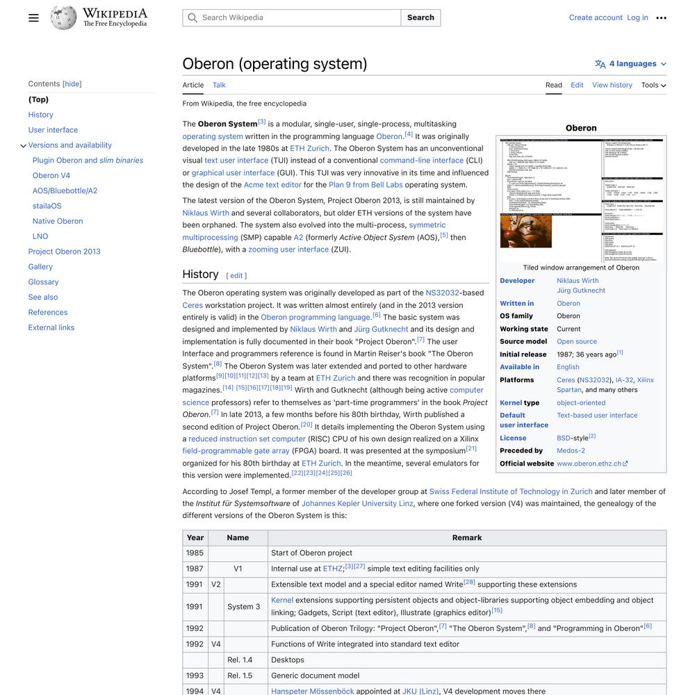
Task: Click the search magnifier icon
Action: point(193,18)
